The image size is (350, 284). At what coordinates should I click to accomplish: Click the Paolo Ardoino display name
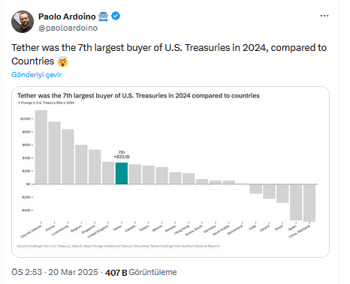click(x=67, y=16)
